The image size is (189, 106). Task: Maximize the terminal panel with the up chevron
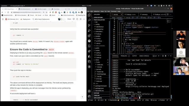168,56
